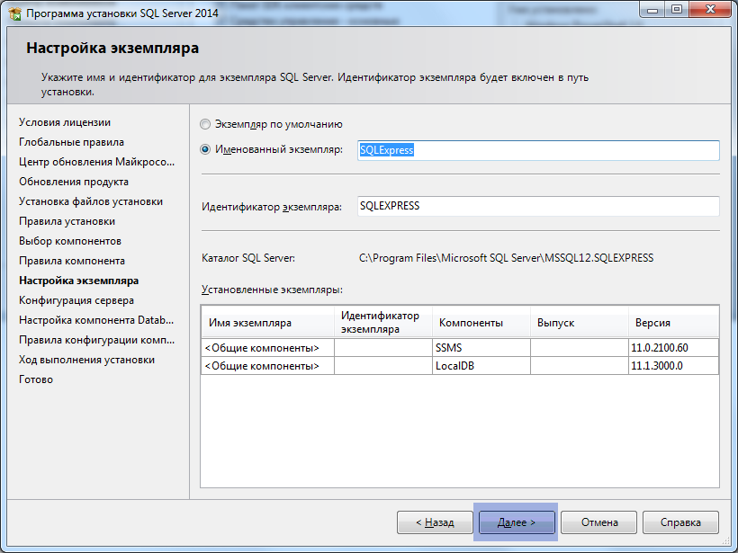Click the named instance field containing SQLExpress
738x553 pixels.
(538, 150)
